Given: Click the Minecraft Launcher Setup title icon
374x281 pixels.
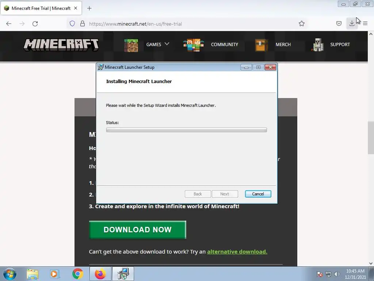Looking at the screenshot, I should [x=101, y=67].
